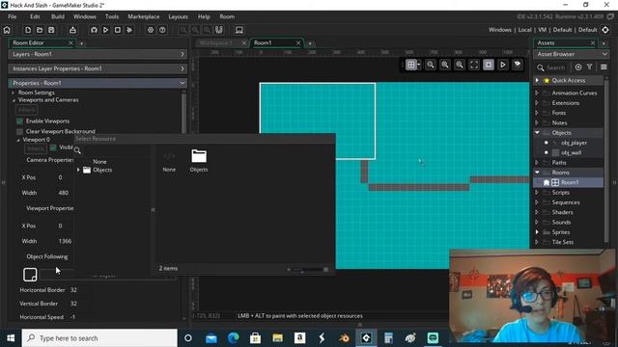Stop the game with the stop icon
The width and height of the screenshot is (618, 347).
tap(118, 30)
